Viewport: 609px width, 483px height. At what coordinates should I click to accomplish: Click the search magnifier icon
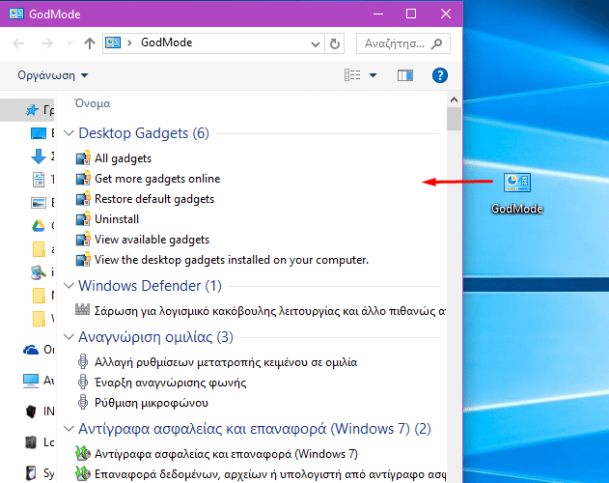tap(436, 43)
